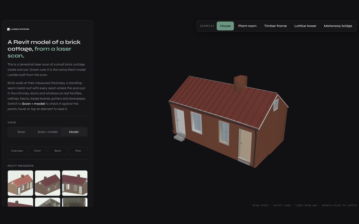Image resolution: width=359 pixels, height=224 pixels.
Task: Set view to Scan + model
Action: coord(48,132)
